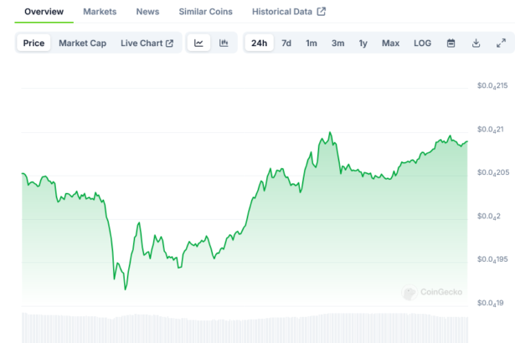515x343 pixels.
Task: Open the Similar Coins tab
Action: coord(206,12)
